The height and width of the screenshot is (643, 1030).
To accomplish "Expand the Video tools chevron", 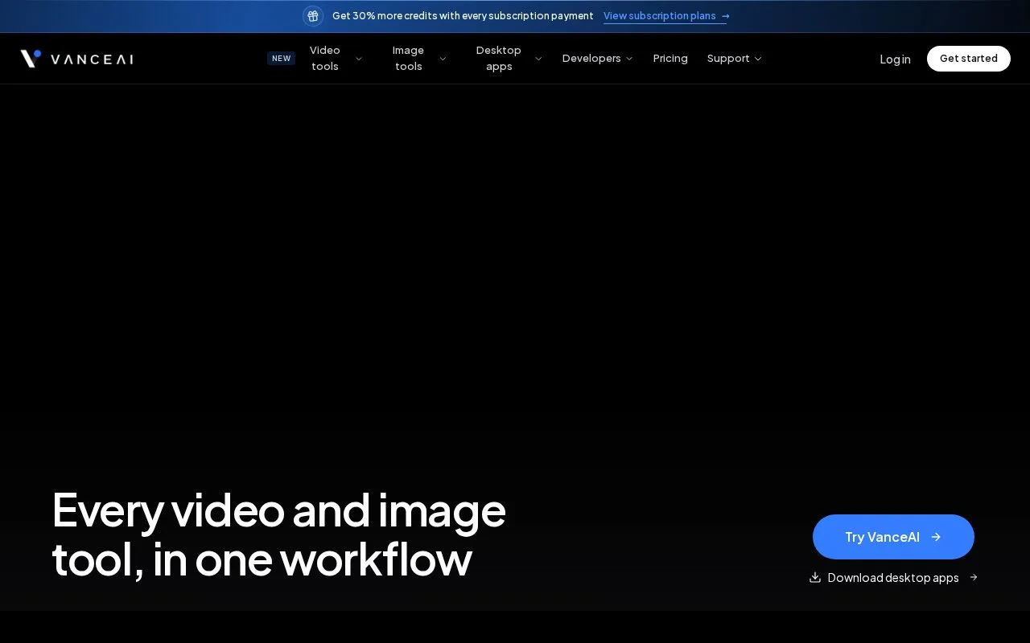I will click(x=359, y=59).
